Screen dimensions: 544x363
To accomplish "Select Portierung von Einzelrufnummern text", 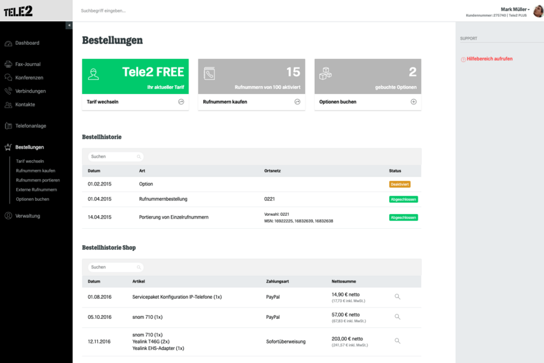I will tap(174, 217).
